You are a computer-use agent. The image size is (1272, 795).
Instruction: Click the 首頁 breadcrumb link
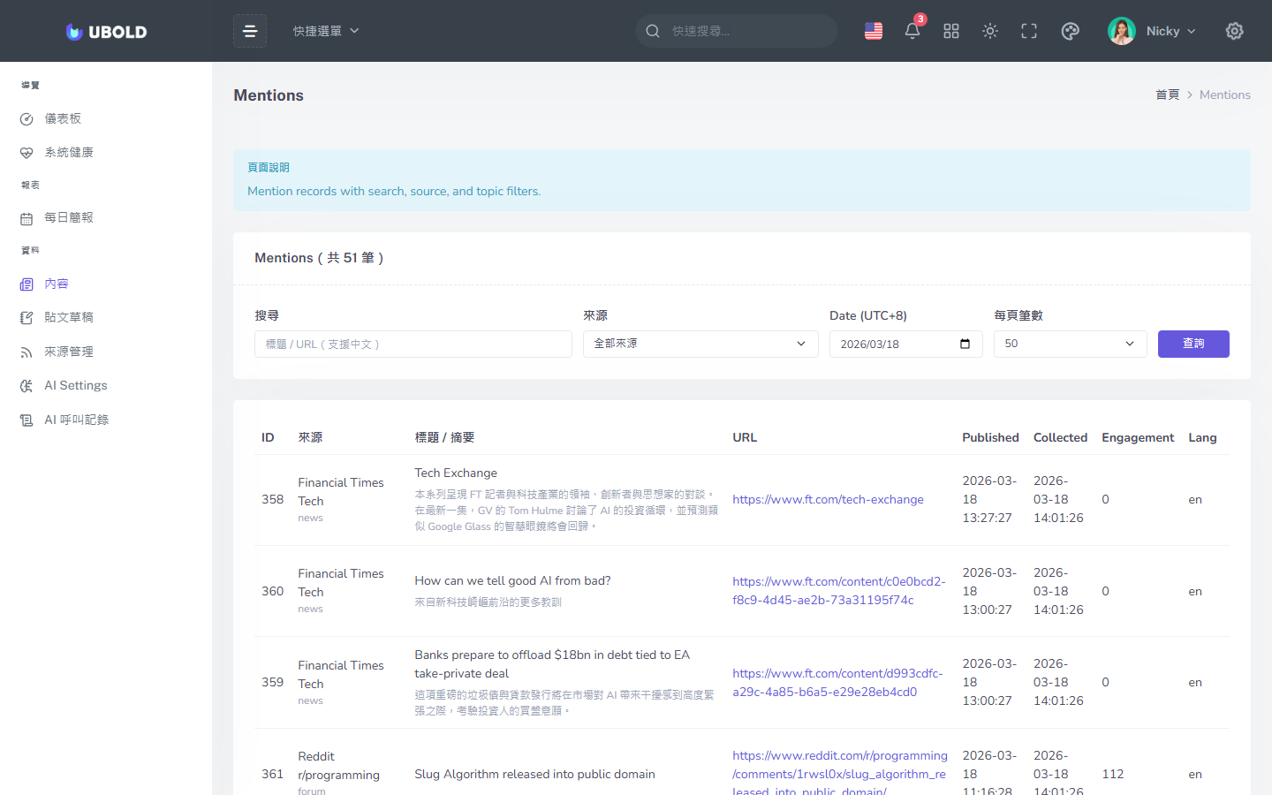tap(1167, 95)
